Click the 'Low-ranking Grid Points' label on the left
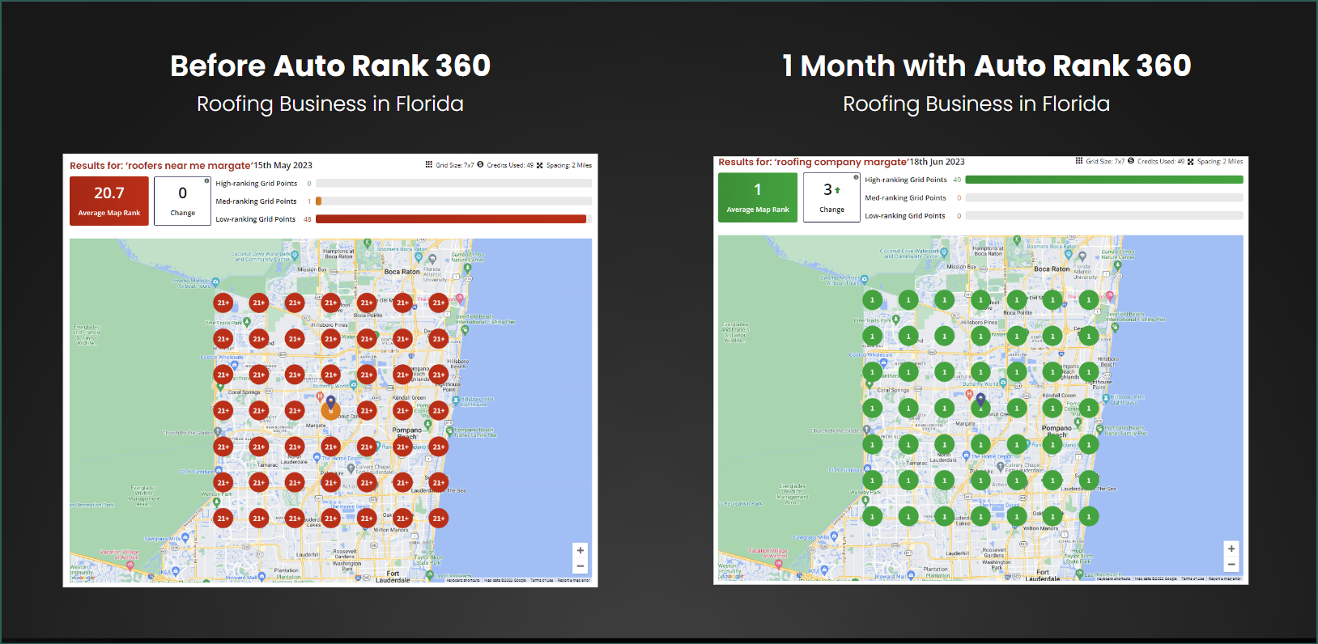 pyautogui.click(x=256, y=219)
